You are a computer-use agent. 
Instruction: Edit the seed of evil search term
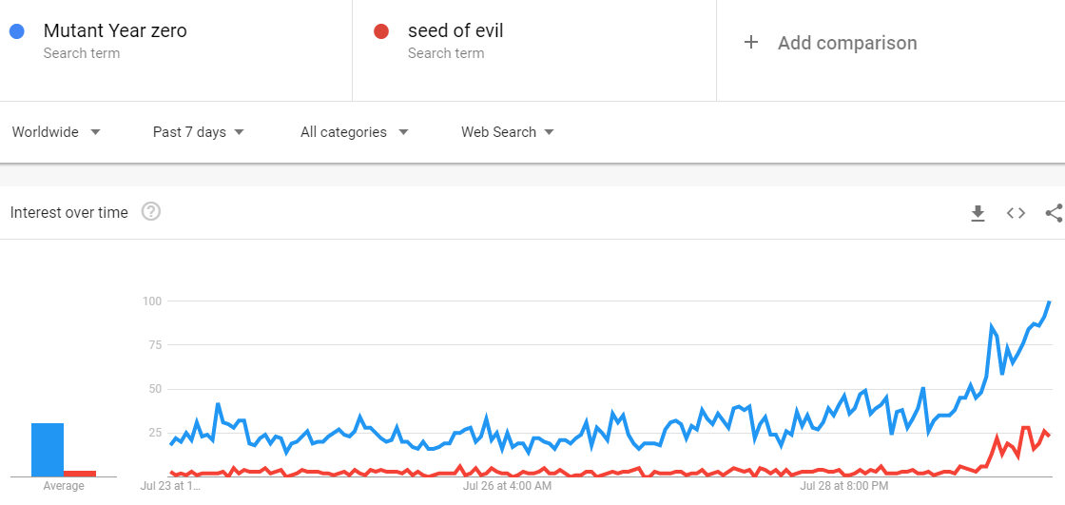(x=455, y=30)
